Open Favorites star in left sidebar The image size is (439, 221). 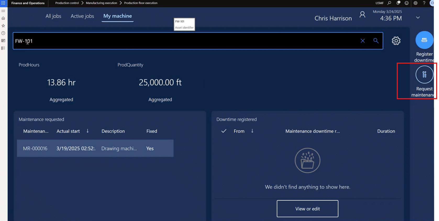3,26
